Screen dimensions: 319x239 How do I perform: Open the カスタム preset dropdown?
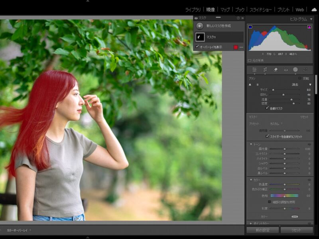tap(275, 124)
